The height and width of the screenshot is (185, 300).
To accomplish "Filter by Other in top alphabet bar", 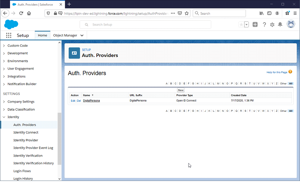I will (x=283, y=84).
